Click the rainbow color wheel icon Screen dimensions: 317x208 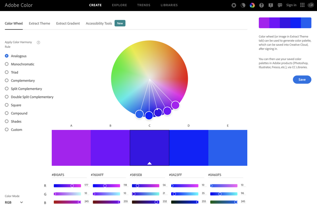click(252, 5)
